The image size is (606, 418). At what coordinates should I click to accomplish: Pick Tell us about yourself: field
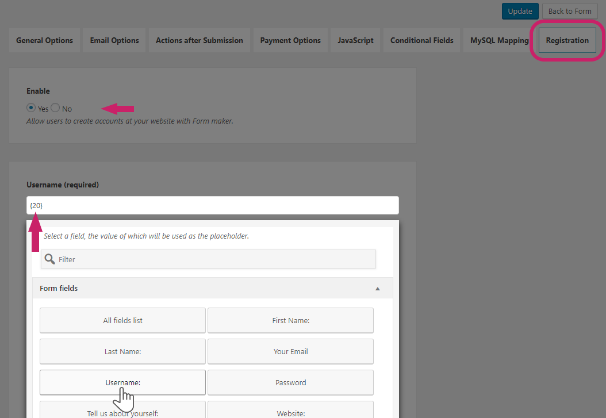coord(122,410)
